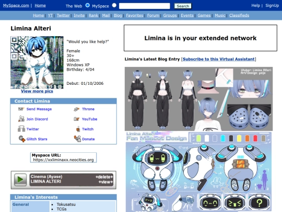
Task: Click Twitch text link
Action: coord(88,129)
